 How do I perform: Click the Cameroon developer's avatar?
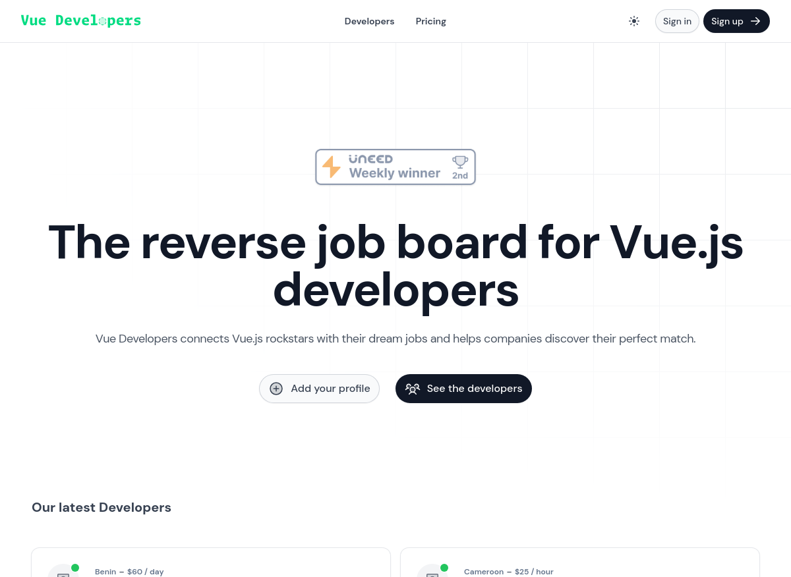click(432, 572)
